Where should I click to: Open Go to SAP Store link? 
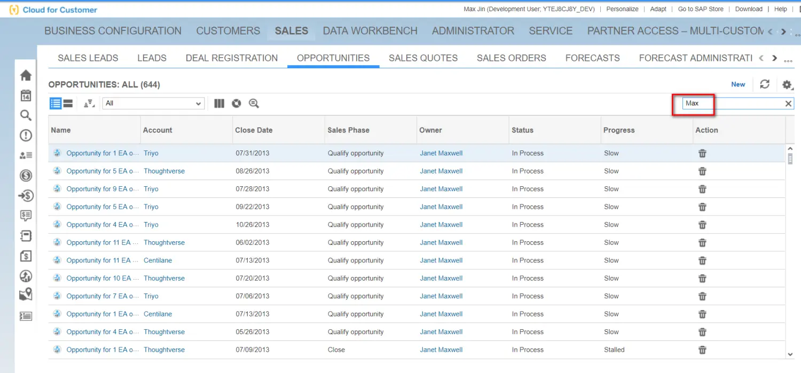pyautogui.click(x=701, y=9)
